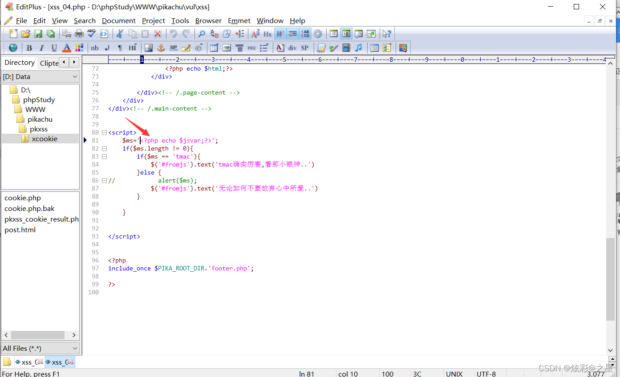620x377 pixels.
Task: Apply Underline tag with the U icon
Action: click(x=54, y=48)
